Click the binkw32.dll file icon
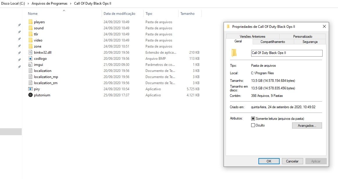The height and width of the screenshot is (179, 338). pos(30,52)
